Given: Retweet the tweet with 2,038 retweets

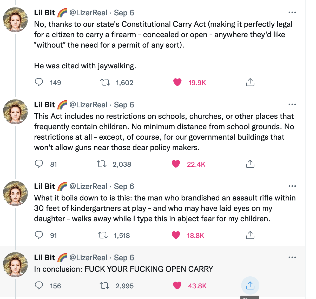Looking at the screenshot, I should (x=102, y=164).
